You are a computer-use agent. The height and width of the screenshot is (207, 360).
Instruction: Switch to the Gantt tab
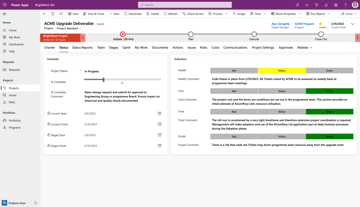[x=126, y=47]
